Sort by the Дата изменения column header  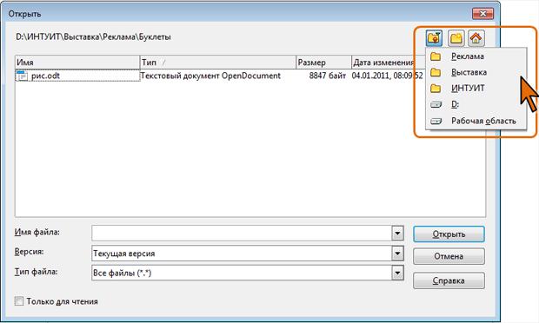pos(389,63)
